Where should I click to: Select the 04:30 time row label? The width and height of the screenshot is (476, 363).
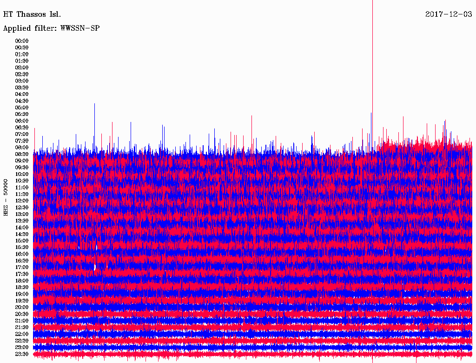pyautogui.click(x=22, y=101)
